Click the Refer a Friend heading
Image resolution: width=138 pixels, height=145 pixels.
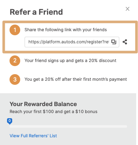tap(36, 12)
